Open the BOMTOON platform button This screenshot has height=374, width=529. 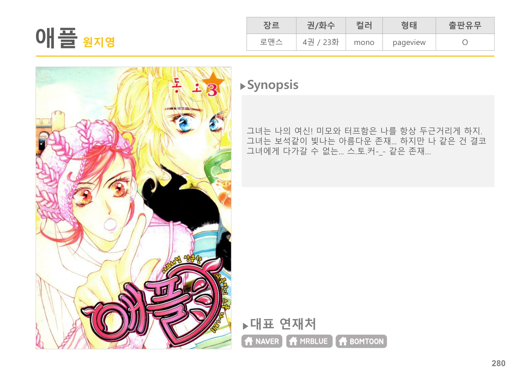point(361,341)
